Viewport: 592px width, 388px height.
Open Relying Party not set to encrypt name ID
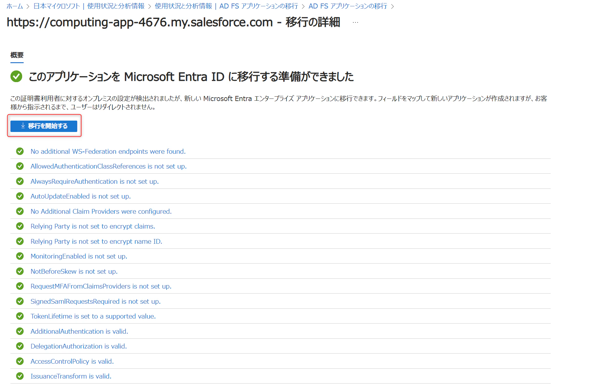97,242
